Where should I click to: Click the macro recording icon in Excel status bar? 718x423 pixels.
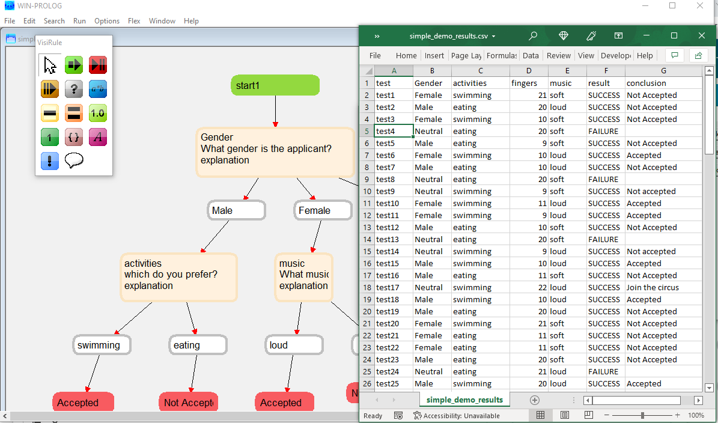[x=398, y=416]
